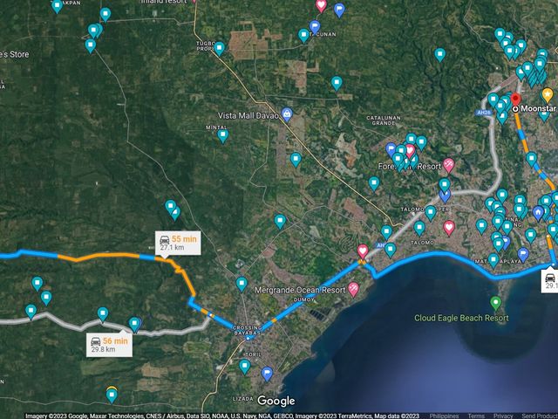
Task: Select the pink heart pin near Dumoy
Action: pyautogui.click(x=363, y=251)
